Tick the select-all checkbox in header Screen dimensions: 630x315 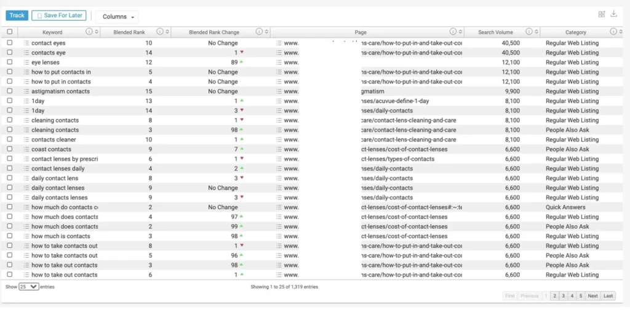9,32
